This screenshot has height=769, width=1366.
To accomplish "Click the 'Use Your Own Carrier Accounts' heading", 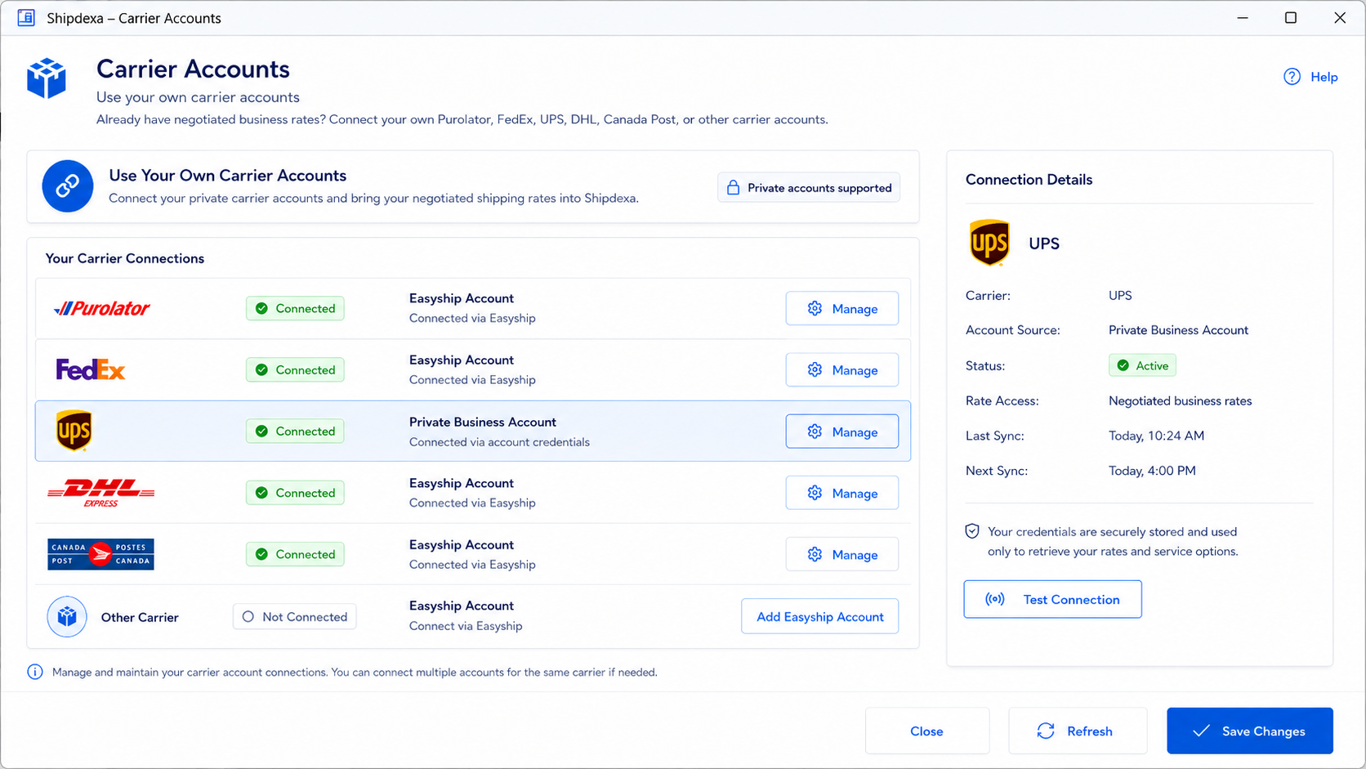I will coord(228,176).
